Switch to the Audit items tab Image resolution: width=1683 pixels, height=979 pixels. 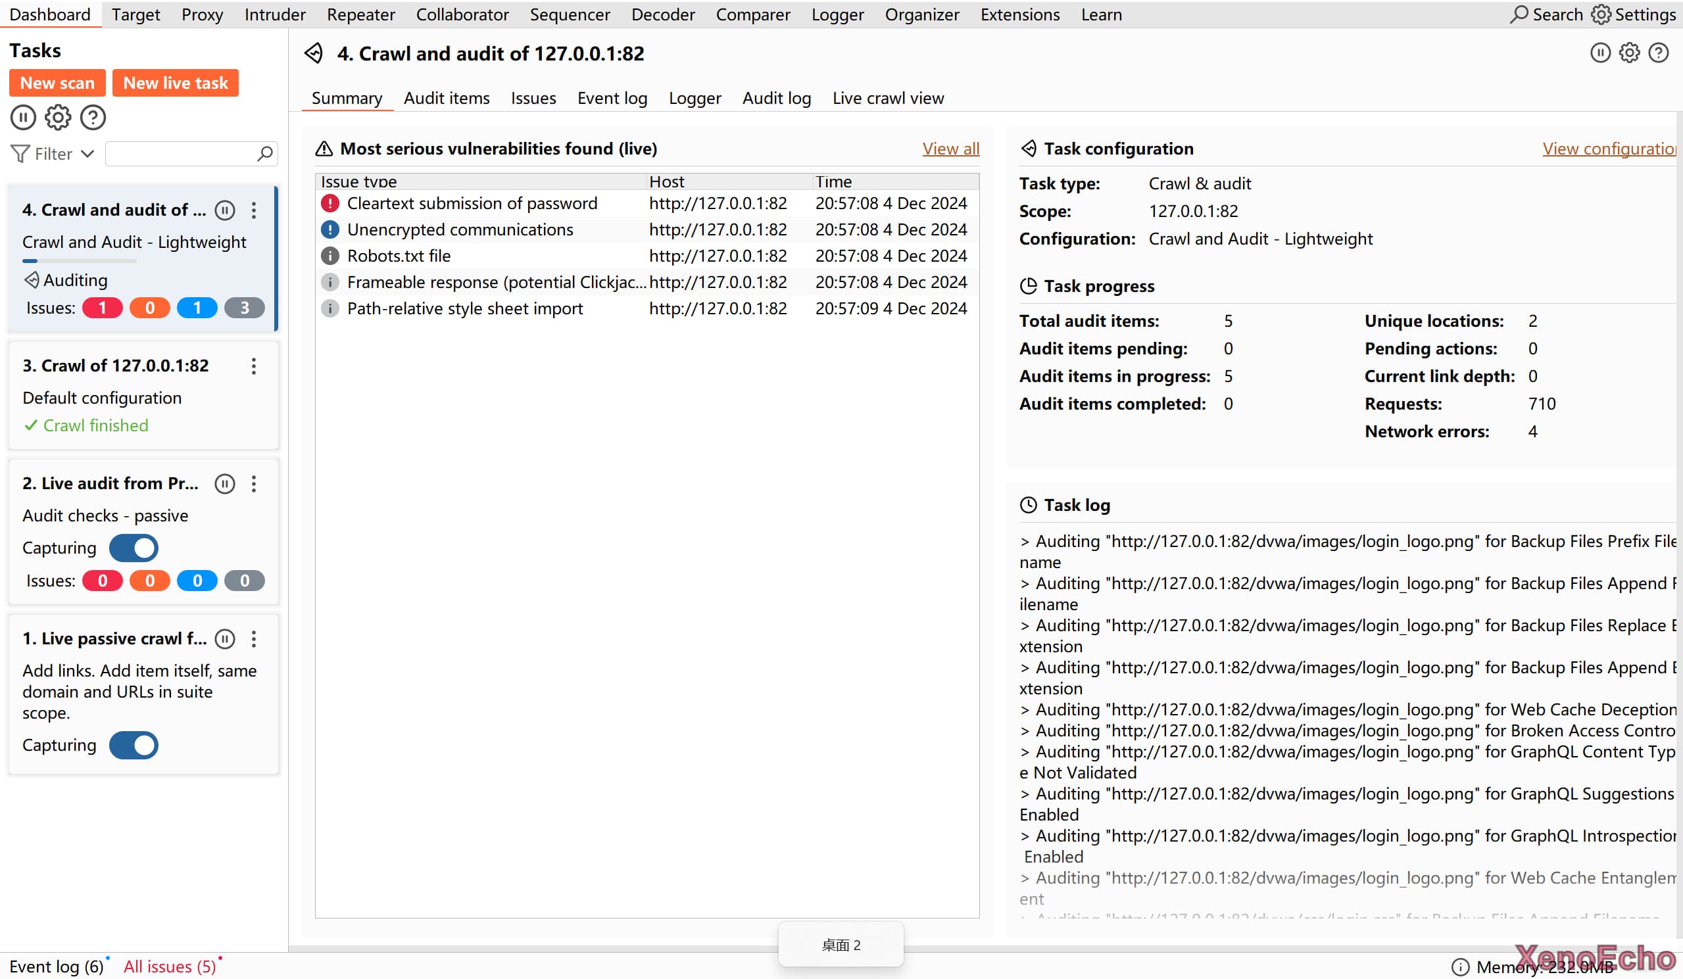click(446, 98)
